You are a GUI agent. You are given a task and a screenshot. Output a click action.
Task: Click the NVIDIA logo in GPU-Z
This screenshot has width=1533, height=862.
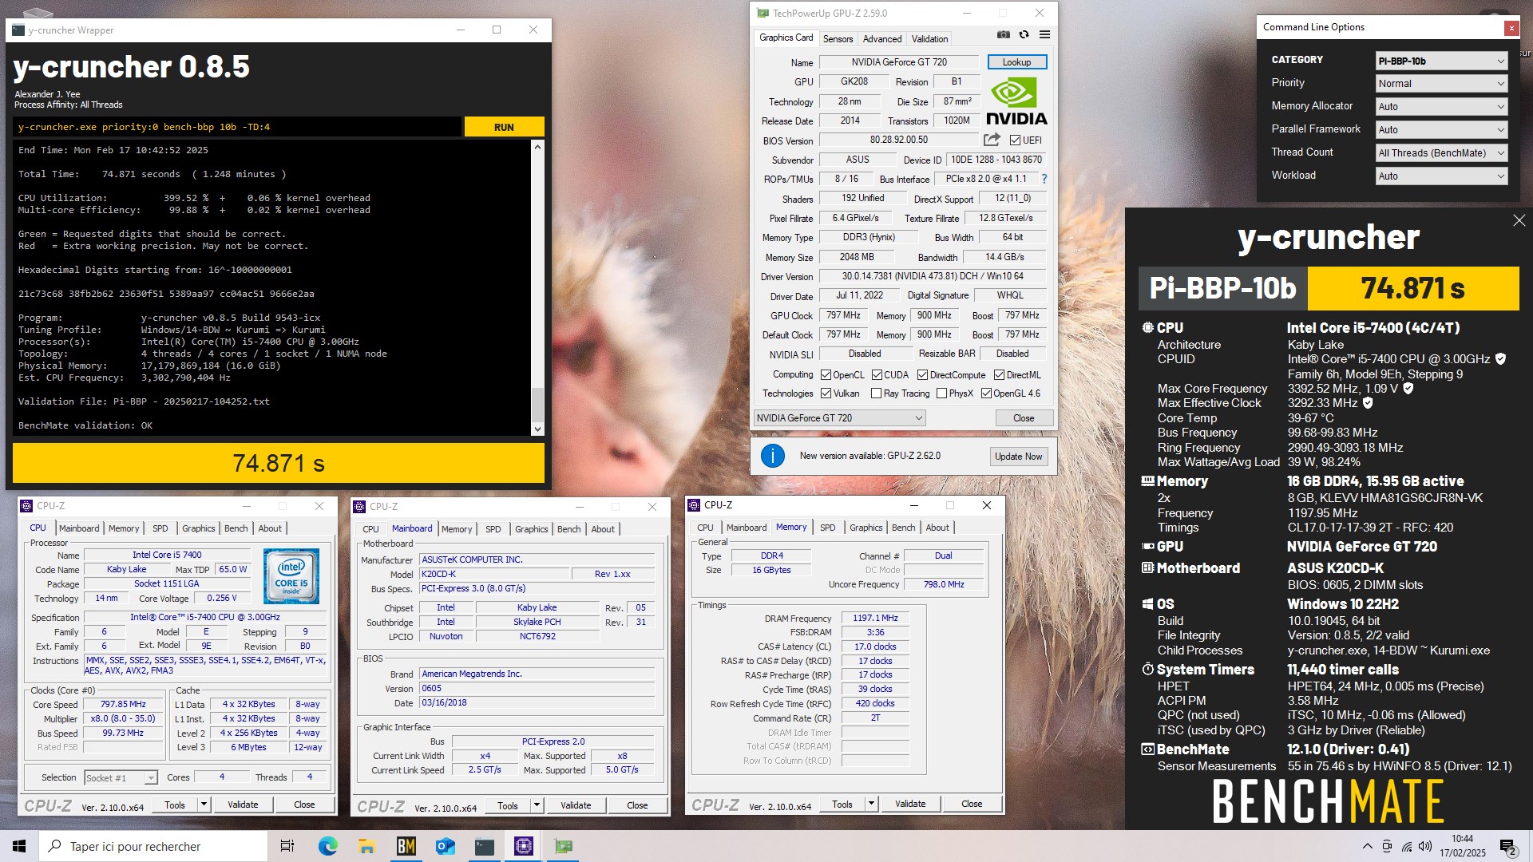[1016, 101]
